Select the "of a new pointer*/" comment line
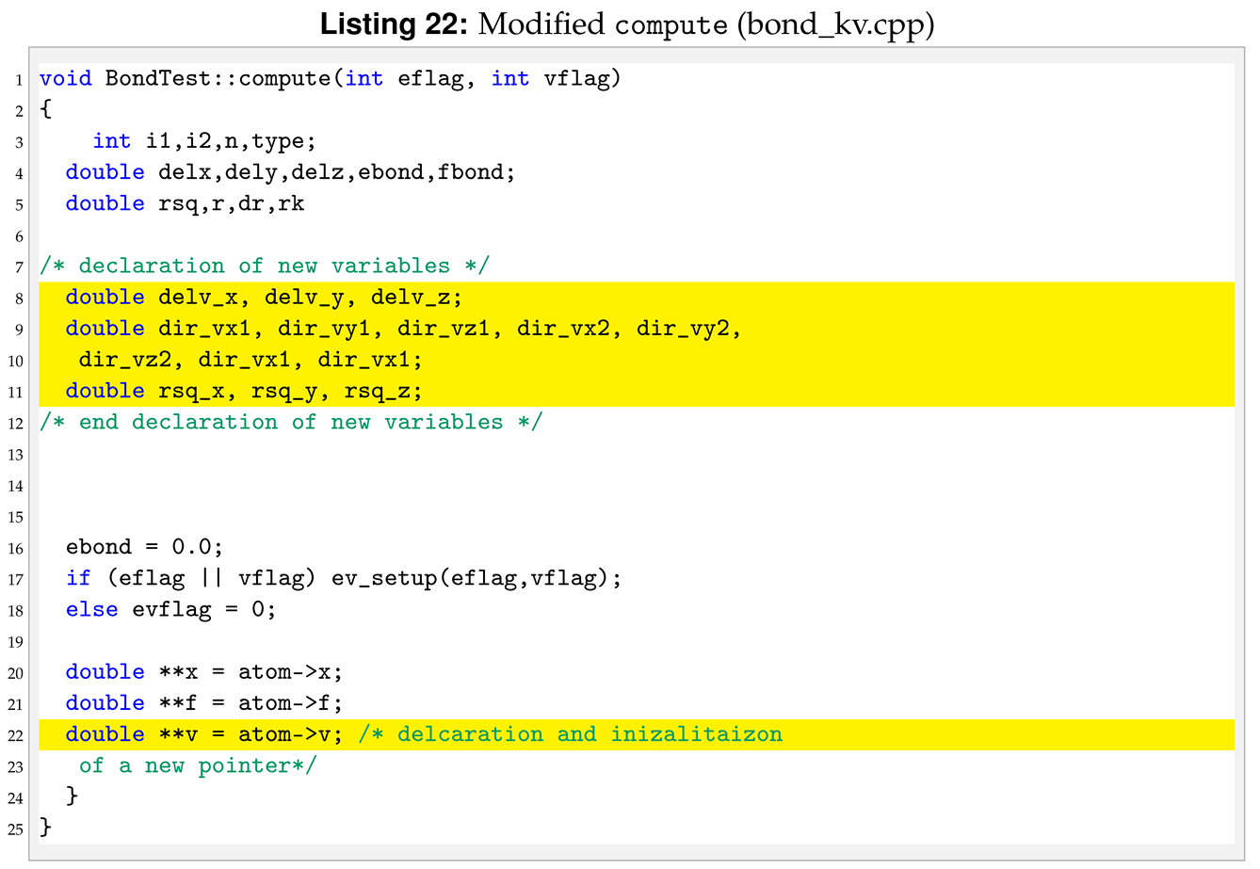The image size is (1260, 869). 199,765
